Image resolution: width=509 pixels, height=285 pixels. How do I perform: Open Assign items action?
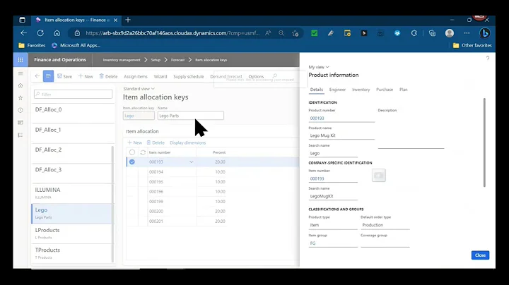pos(136,76)
